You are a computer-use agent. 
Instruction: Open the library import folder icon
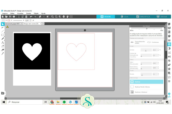point(3,93)
